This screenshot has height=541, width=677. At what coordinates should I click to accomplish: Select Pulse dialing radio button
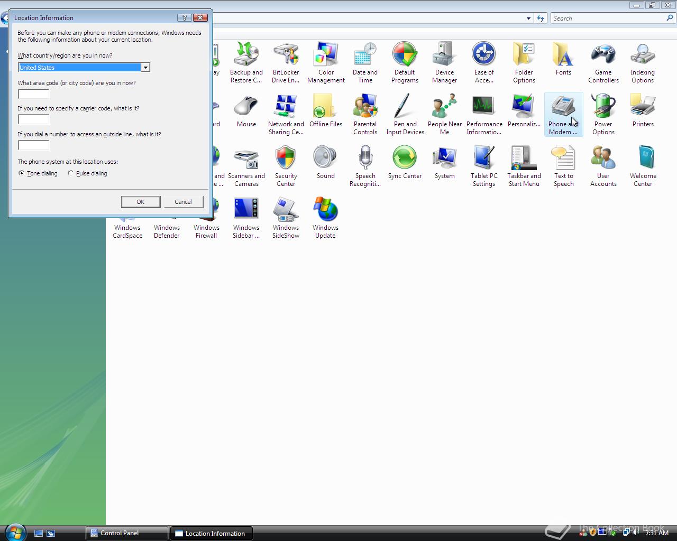click(x=87, y=173)
